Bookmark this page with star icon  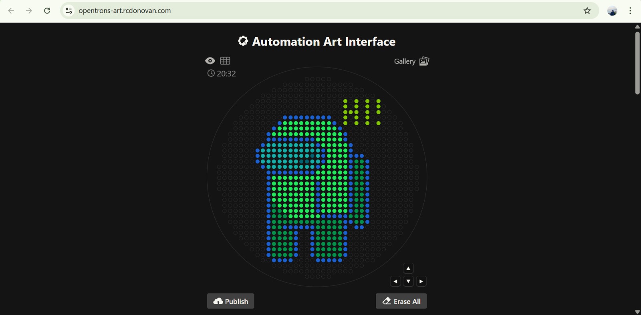587,11
